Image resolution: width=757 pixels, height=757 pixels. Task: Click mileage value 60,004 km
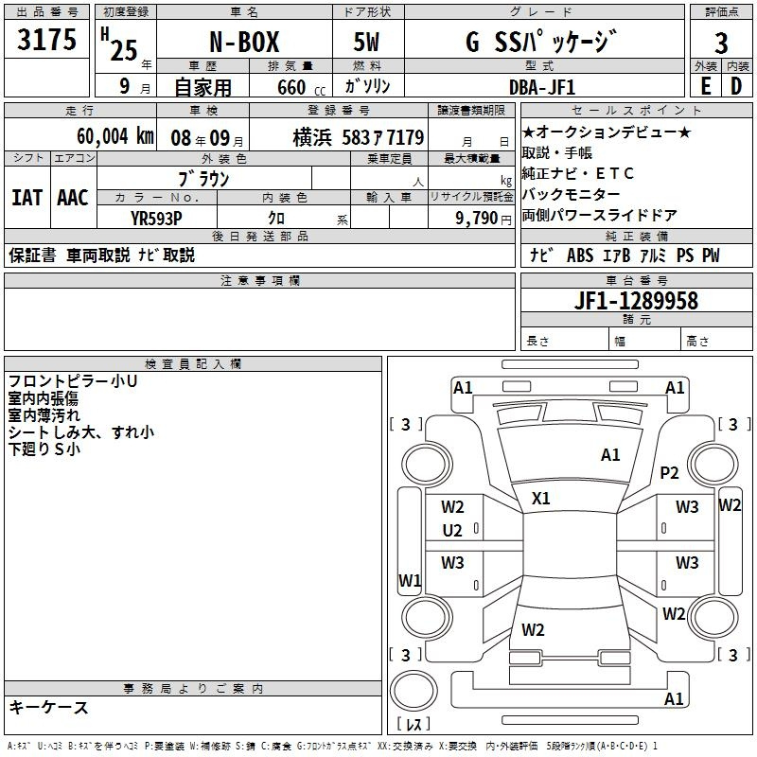[115, 136]
